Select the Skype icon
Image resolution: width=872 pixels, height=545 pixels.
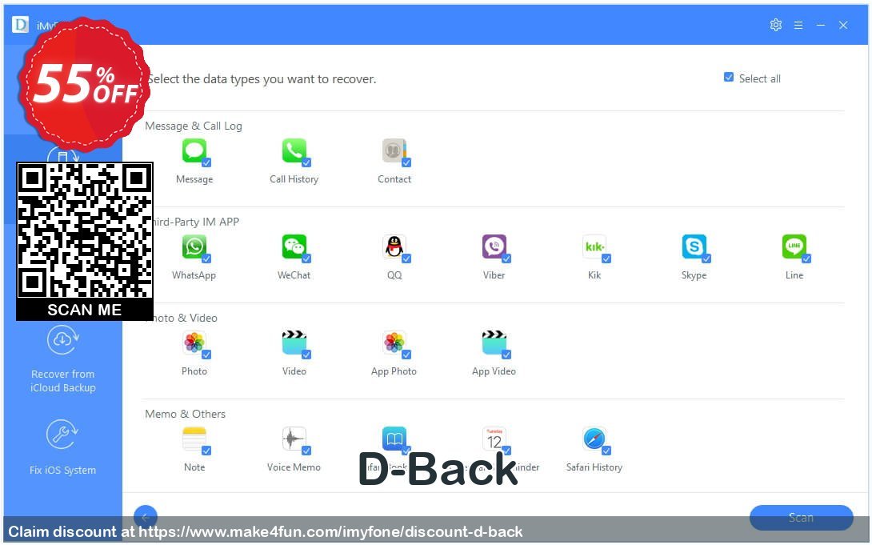tap(694, 246)
